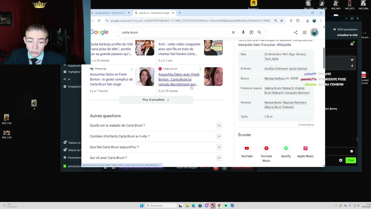Open 'Giulia Sarkozy profite de l'été' article
Viewport: 371px width, 209px height.
coord(112,49)
